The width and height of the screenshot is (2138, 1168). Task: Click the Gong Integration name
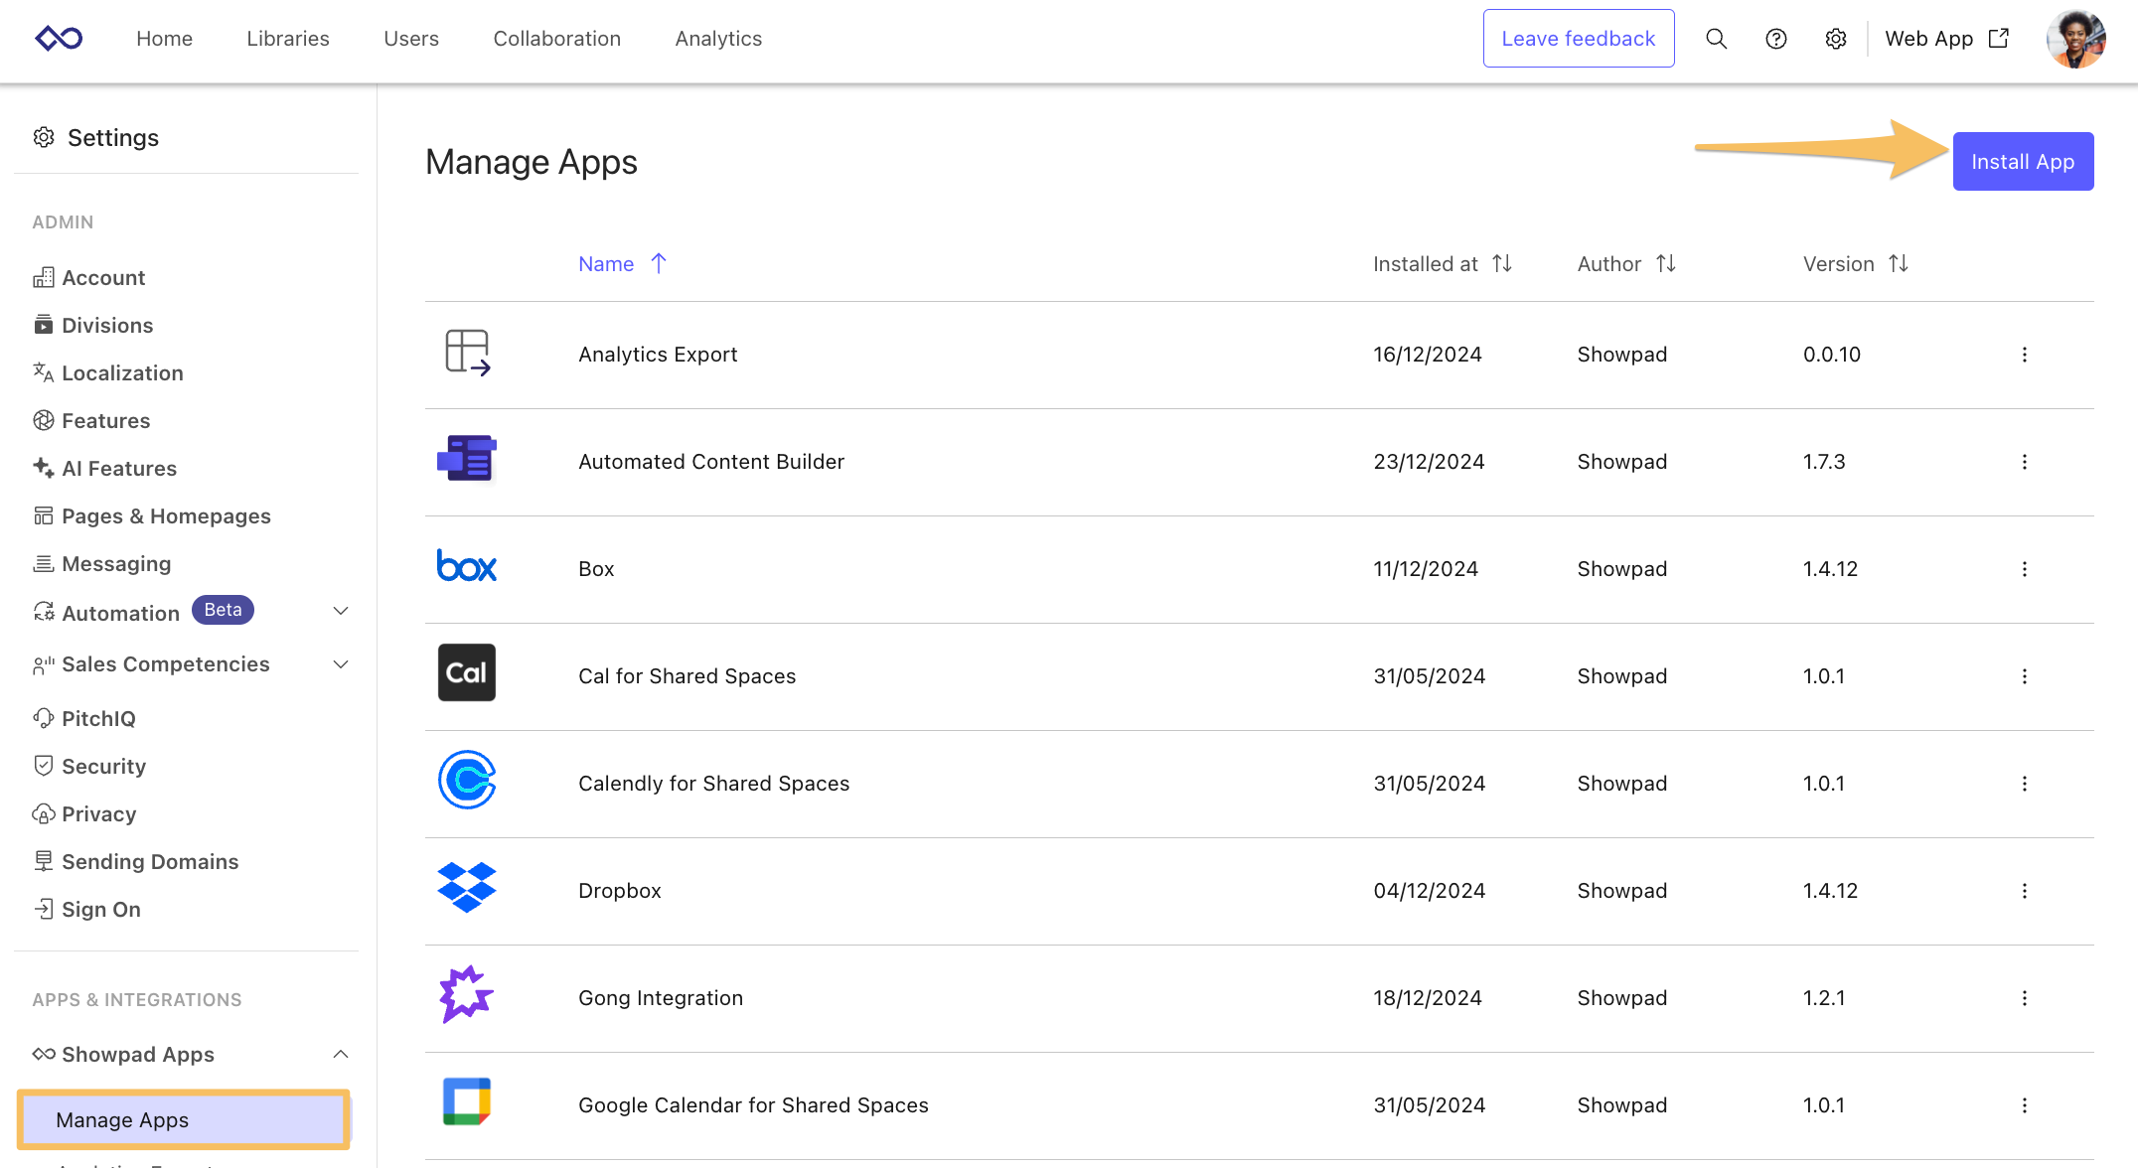pyautogui.click(x=661, y=998)
